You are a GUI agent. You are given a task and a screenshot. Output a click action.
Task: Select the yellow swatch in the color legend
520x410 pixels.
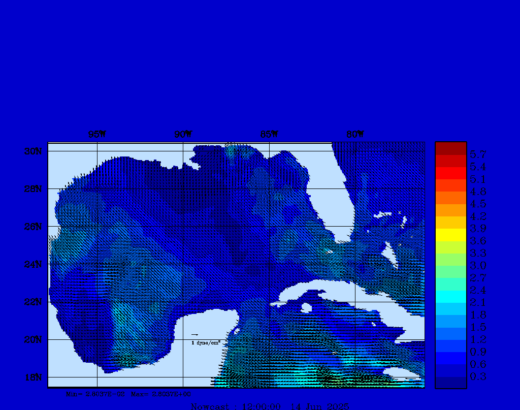tap(450, 235)
